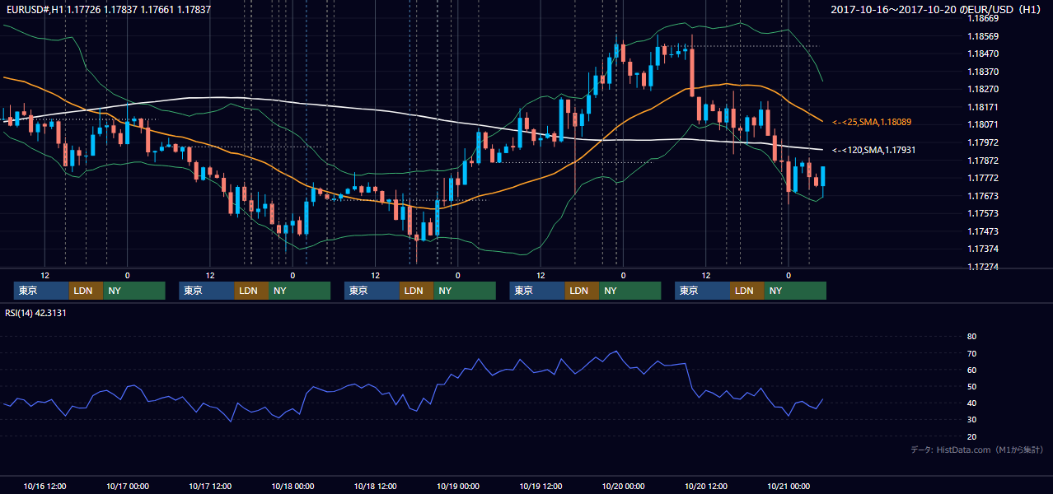Image resolution: width=1053 pixels, height=494 pixels.
Task: Select the 2017-10-16~2017-10-20 EUR/USD (H1) title
Action: pyautogui.click(x=938, y=9)
